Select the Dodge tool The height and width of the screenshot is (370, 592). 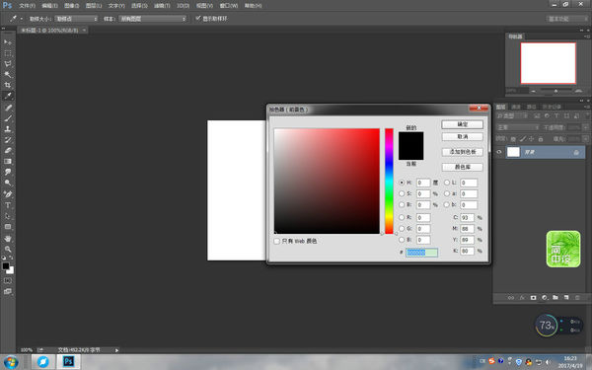[x=8, y=183]
